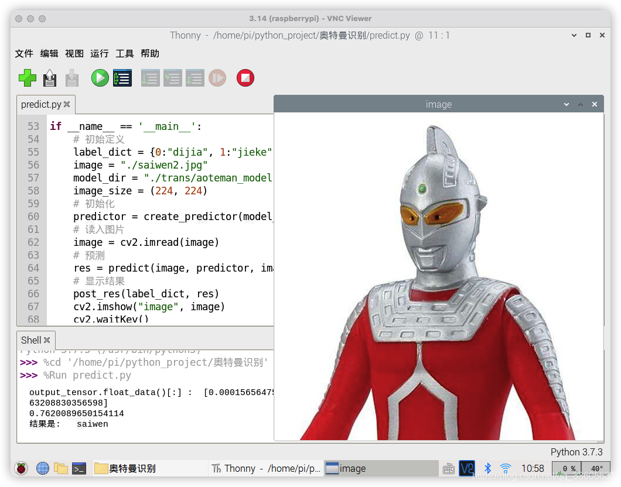The image size is (621, 487).
Task: Click line 62 cv2.imread code
Action: pyautogui.click(x=146, y=242)
